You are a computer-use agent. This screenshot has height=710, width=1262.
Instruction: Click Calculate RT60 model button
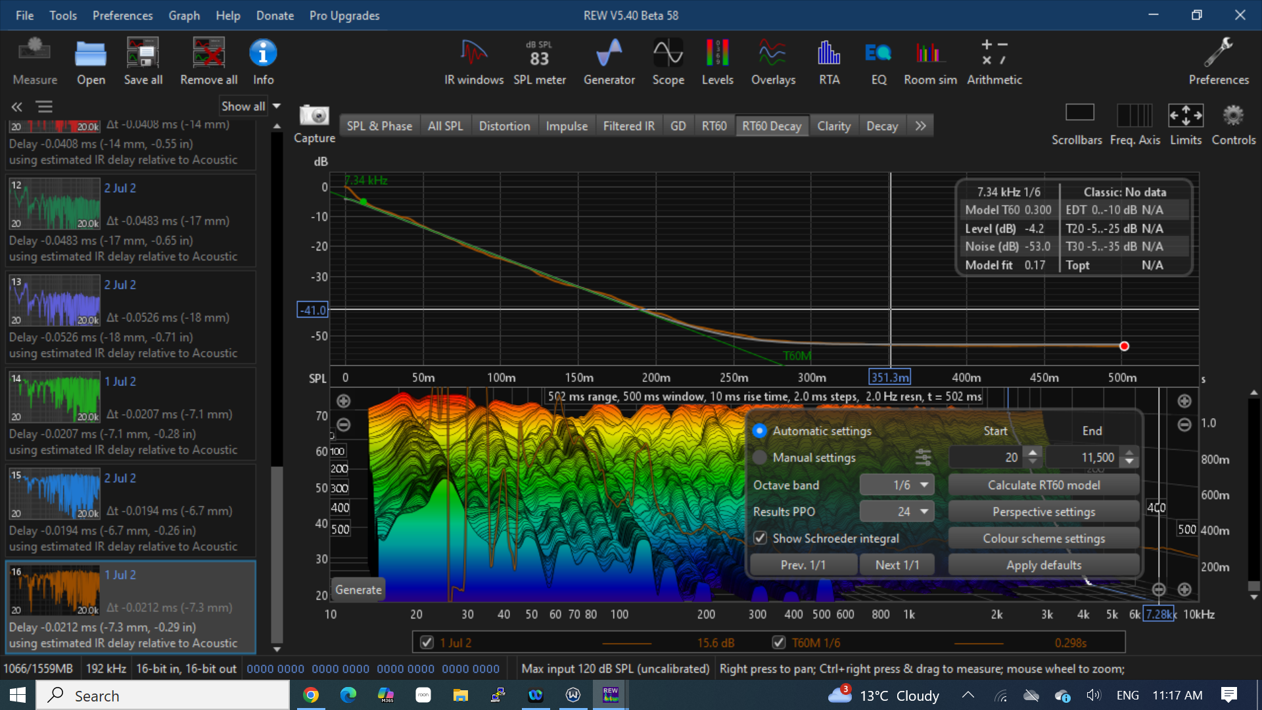(x=1043, y=485)
